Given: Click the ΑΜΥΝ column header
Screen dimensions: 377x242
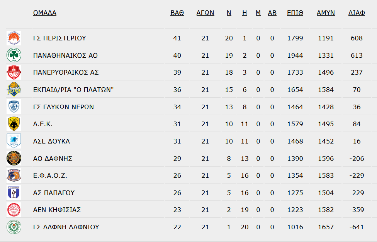Looking at the screenshot, I should tap(326, 13).
